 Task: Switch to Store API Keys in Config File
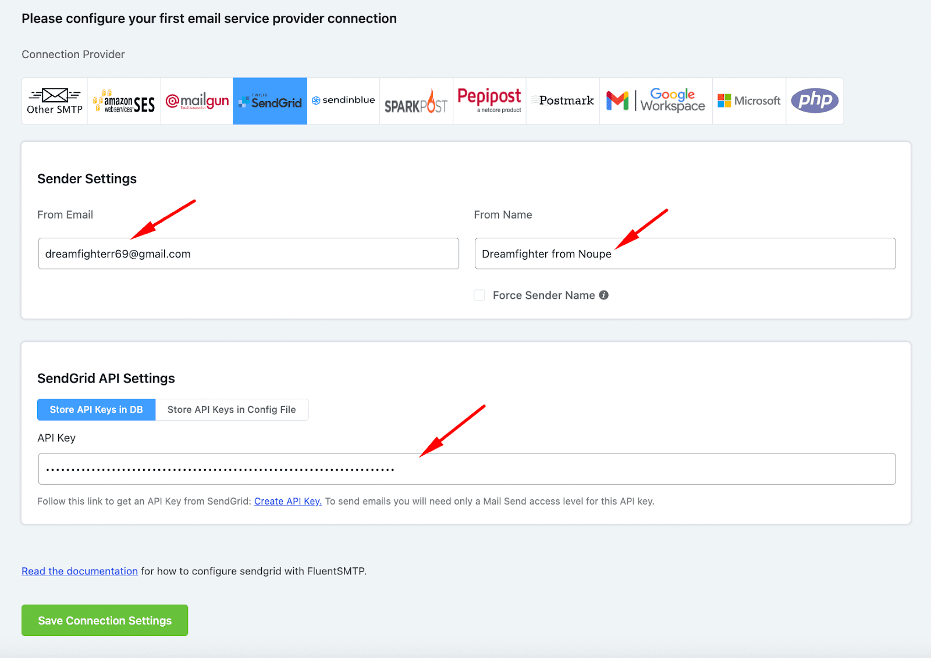click(x=232, y=410)
